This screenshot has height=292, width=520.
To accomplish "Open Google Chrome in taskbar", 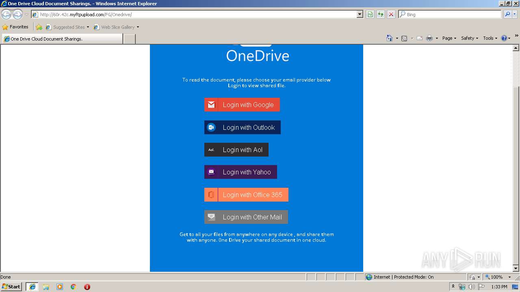I will 74,287.
